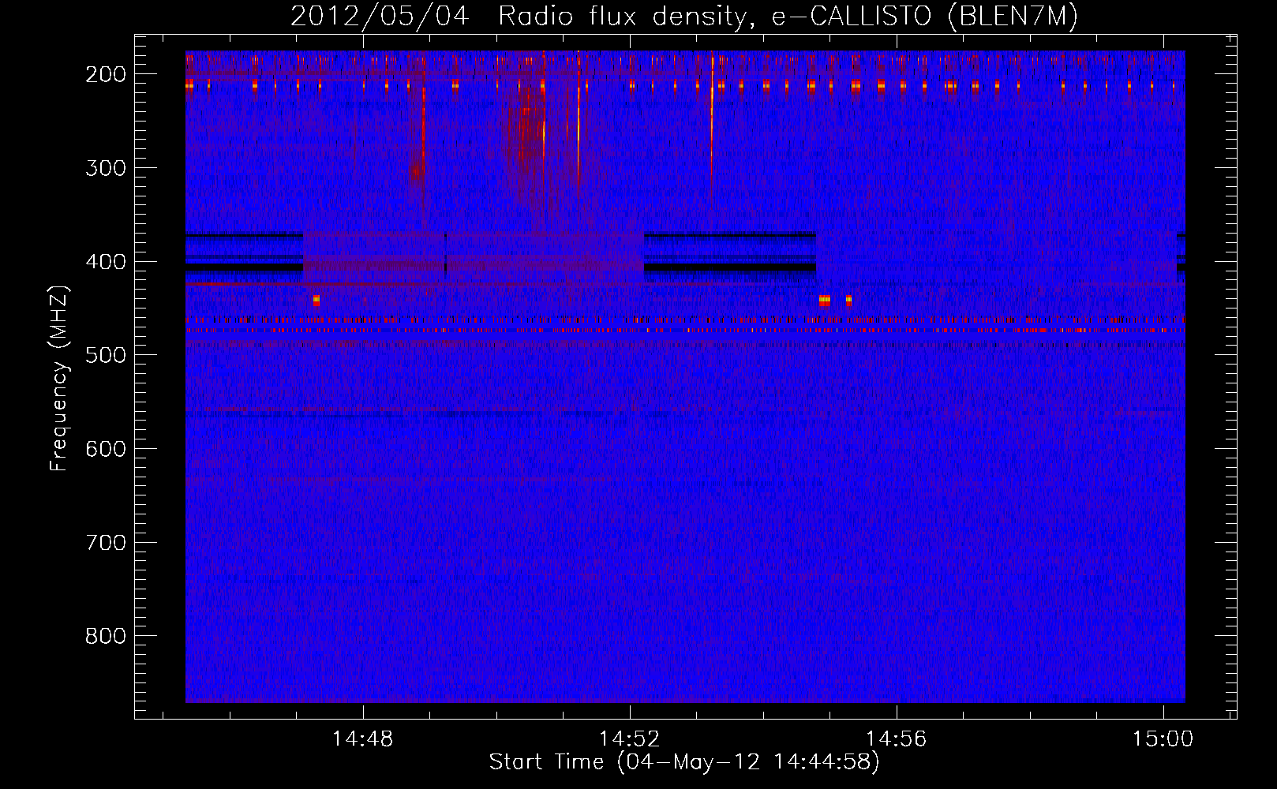Click the 700 frequency tick label

pos(105,543)
